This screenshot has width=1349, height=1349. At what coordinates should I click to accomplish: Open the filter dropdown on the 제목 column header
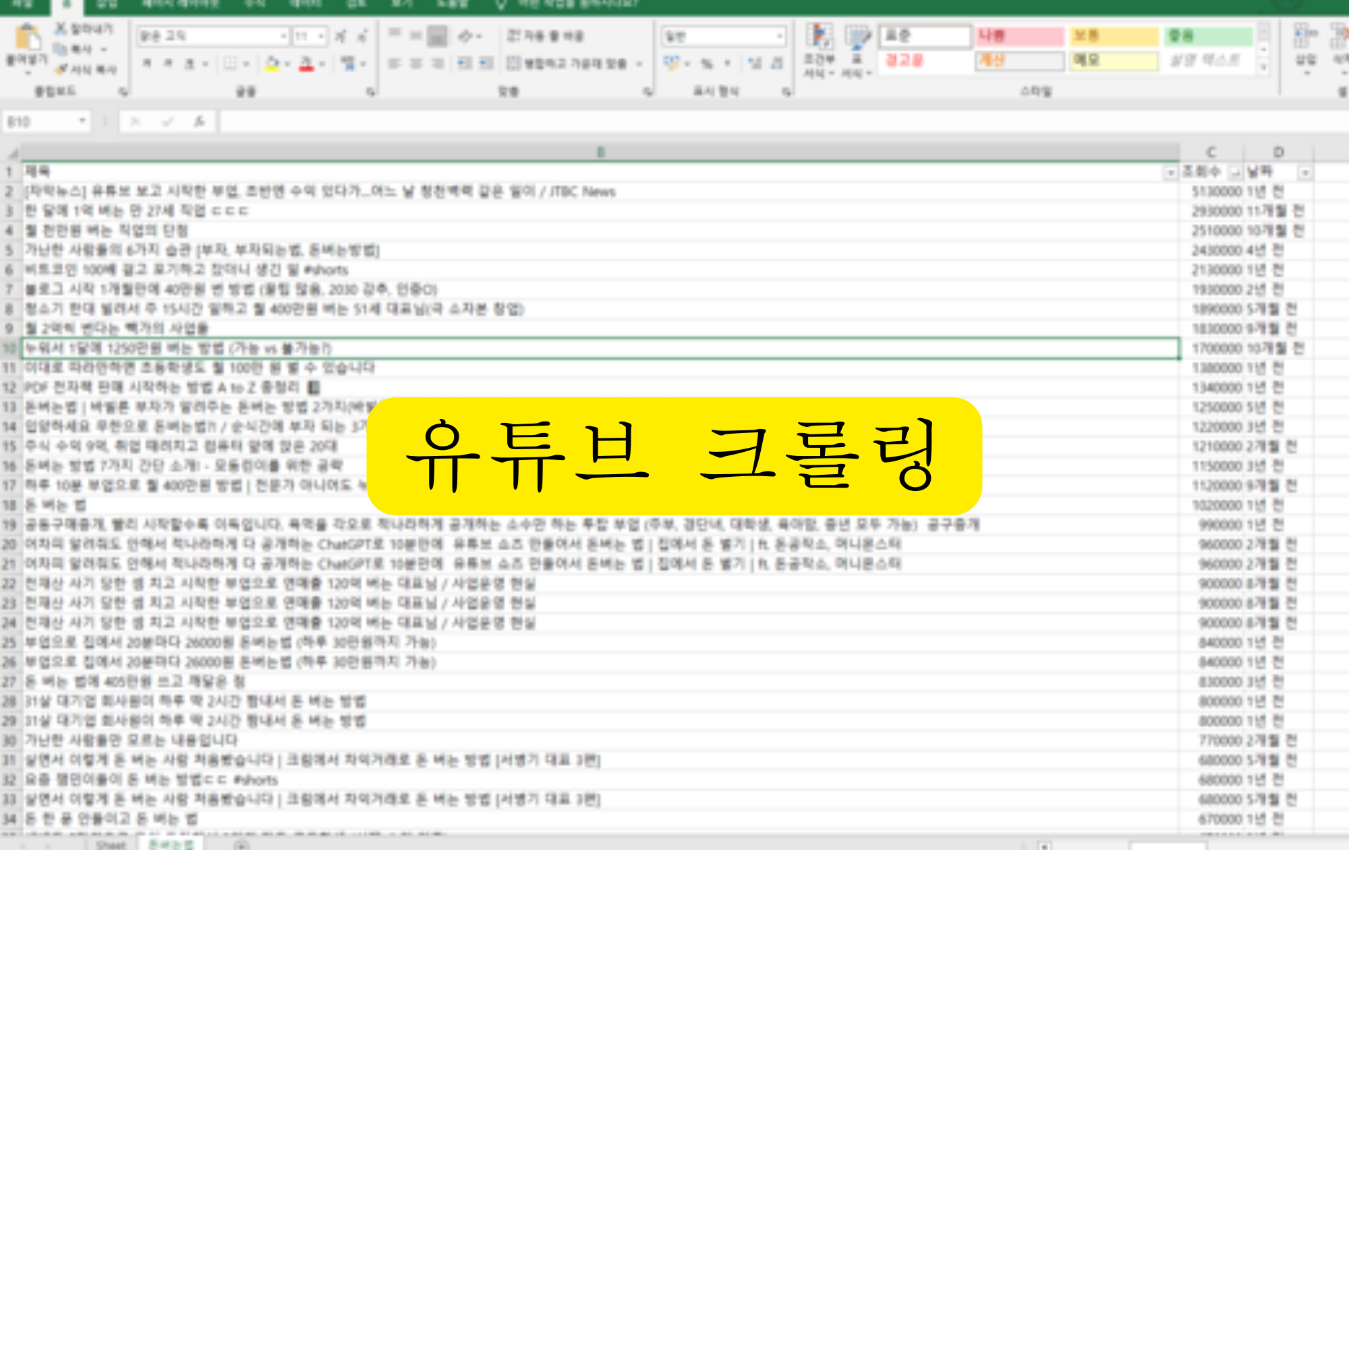[1170, 173]
